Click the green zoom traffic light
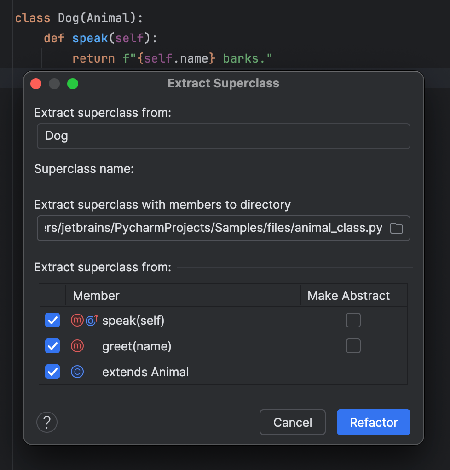450x470 pixels. click(x=72, y=84)
